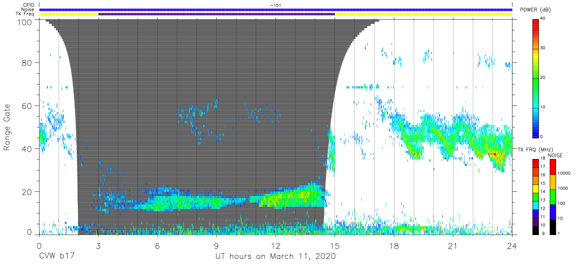
Task: Click the Range Gate axis title
Action: [7, 127]
